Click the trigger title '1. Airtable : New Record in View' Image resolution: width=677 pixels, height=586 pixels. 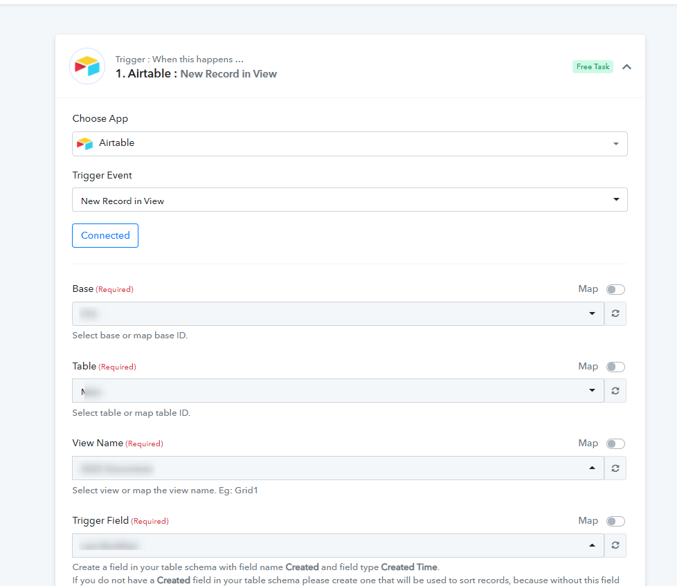[196, 74]
